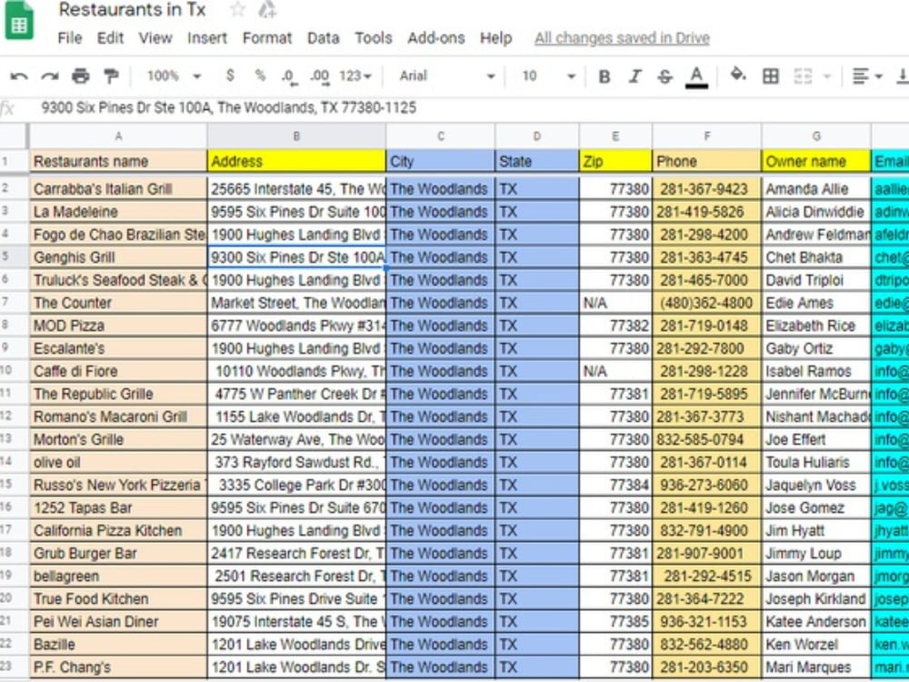Select the Jimmy Loup owner cell
The width and height of the screenshot is (909, 682).
816,553
